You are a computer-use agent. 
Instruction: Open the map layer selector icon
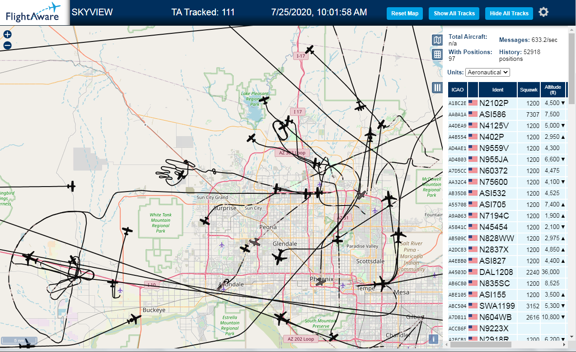pyautogui.click(x=437, y=41)
